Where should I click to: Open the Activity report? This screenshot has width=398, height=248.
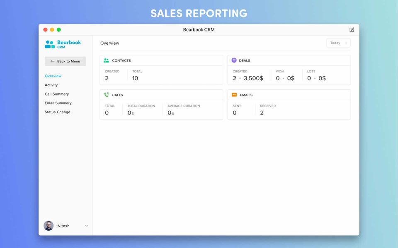click(x=51, y=85)
